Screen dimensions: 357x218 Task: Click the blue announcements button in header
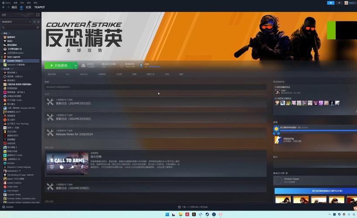[331, 3]
